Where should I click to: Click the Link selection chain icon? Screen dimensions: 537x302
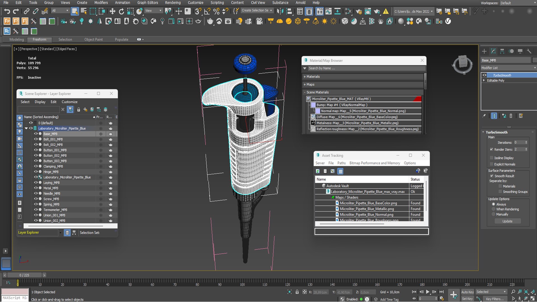(27, 11)
